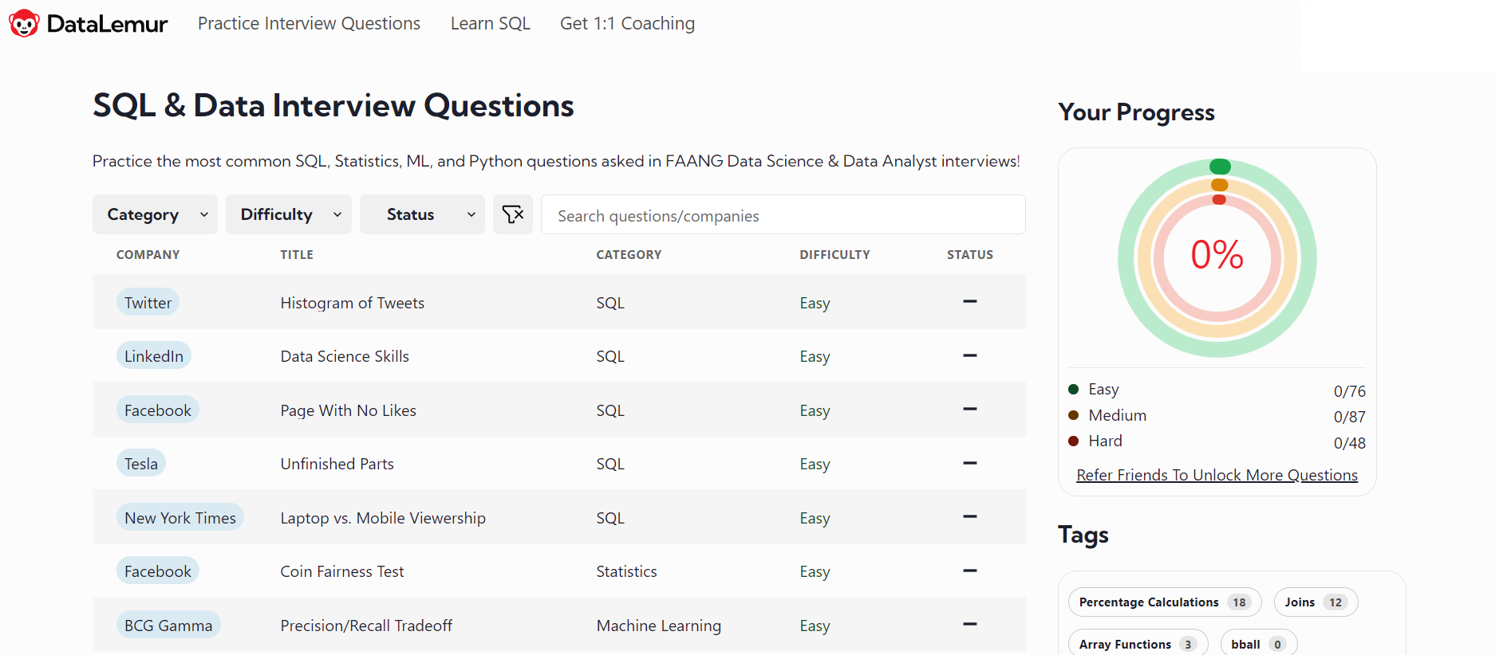Select the BCG Gamma company tag
Image resolution: width=1511 pixels, height=655 pixels.
168,625
